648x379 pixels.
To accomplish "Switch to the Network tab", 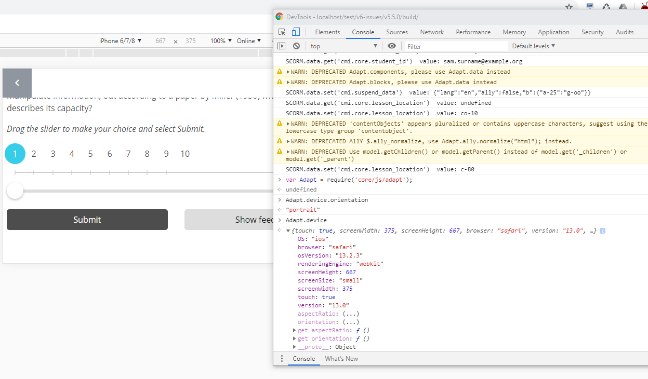I will (431, 32).
